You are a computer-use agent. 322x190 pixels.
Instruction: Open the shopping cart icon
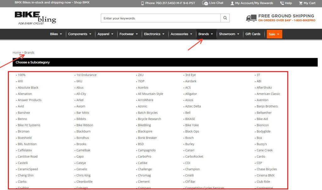tap(301, 3)
